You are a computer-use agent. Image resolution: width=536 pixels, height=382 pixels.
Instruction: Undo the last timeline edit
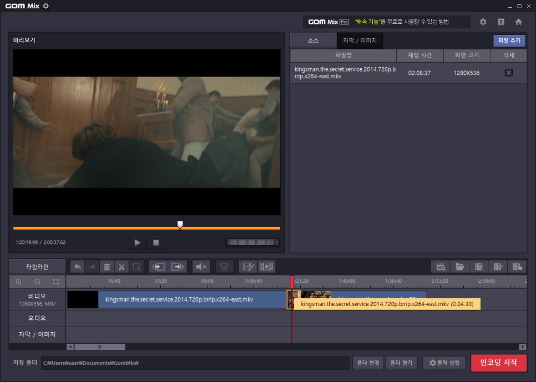78,267
